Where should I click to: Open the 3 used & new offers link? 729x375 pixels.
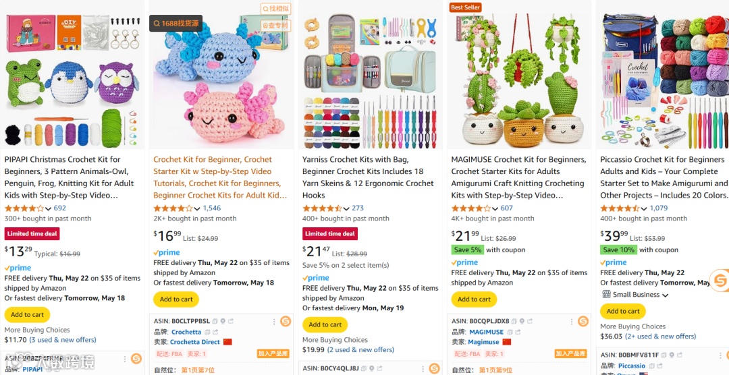[63, 340]
